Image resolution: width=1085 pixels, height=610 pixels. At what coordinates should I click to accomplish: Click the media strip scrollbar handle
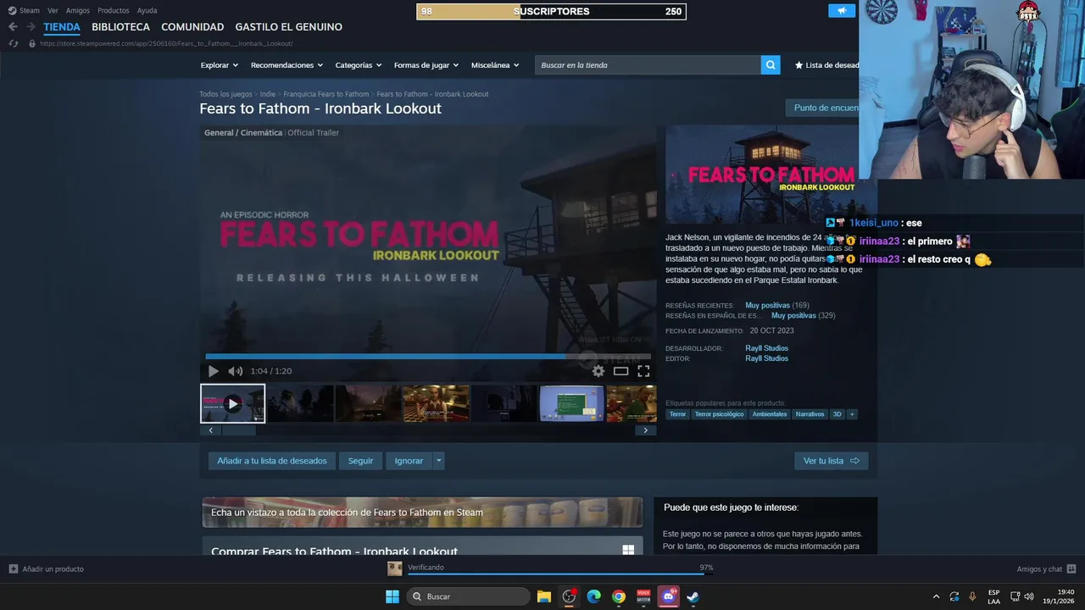(x=238, y=430)
